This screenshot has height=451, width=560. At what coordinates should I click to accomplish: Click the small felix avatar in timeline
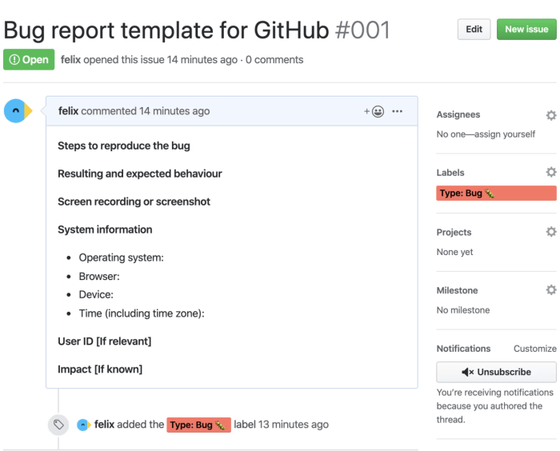pyautogui.click(x=84, y=425)
